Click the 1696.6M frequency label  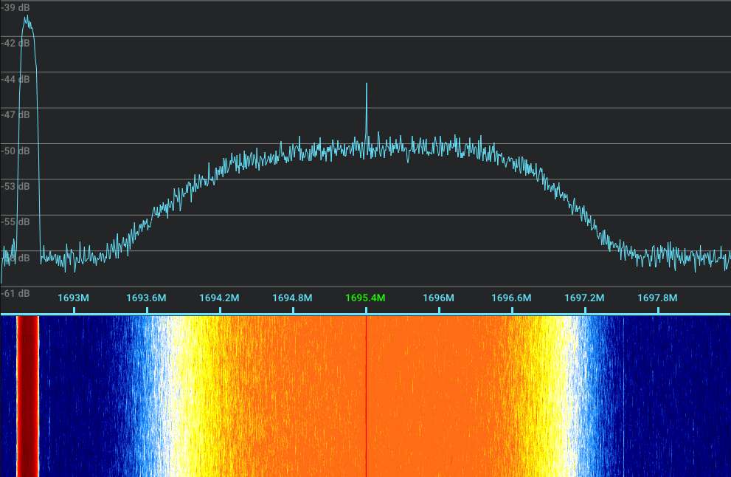(x=512, y=298)
